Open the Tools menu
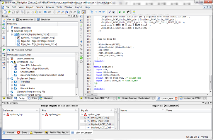Viewport: 213px width, 140px height. click(x=59, y=7)
